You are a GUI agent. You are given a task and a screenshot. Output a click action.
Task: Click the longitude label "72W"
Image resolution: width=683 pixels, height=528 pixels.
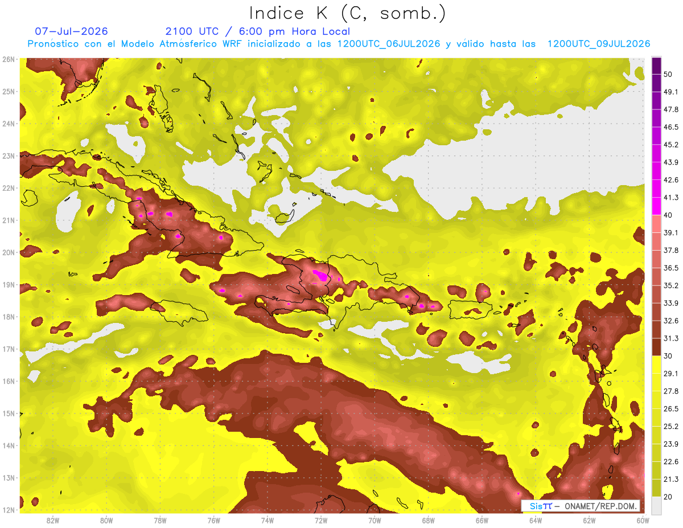coord(321,520)
